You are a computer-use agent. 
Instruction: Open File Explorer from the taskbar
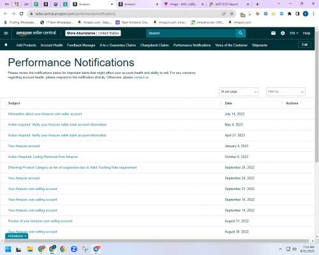click(x=30, y=249)
